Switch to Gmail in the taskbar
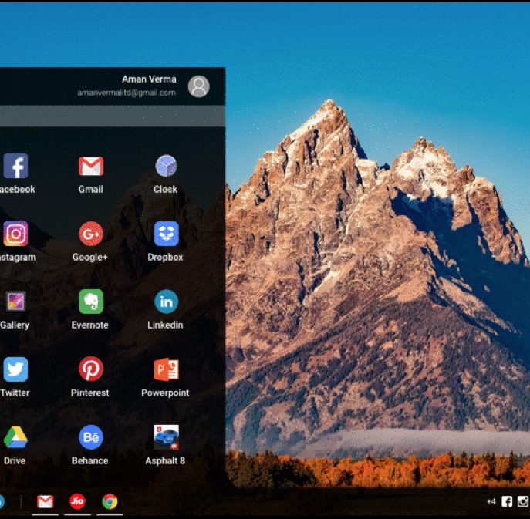 pyautogui.click(x=46, y=501)
